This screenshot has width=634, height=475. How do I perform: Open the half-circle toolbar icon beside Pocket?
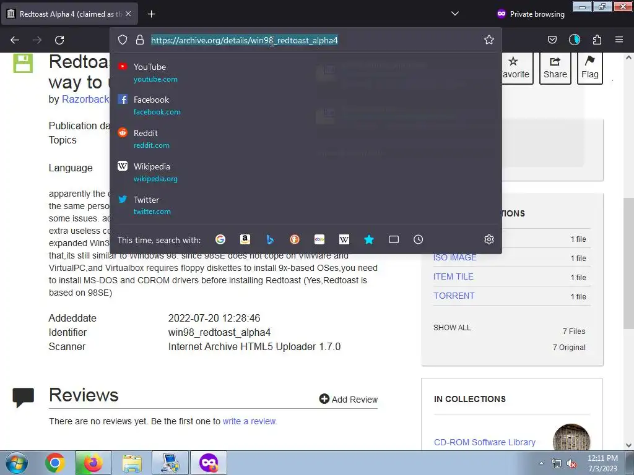coord(574,40)
